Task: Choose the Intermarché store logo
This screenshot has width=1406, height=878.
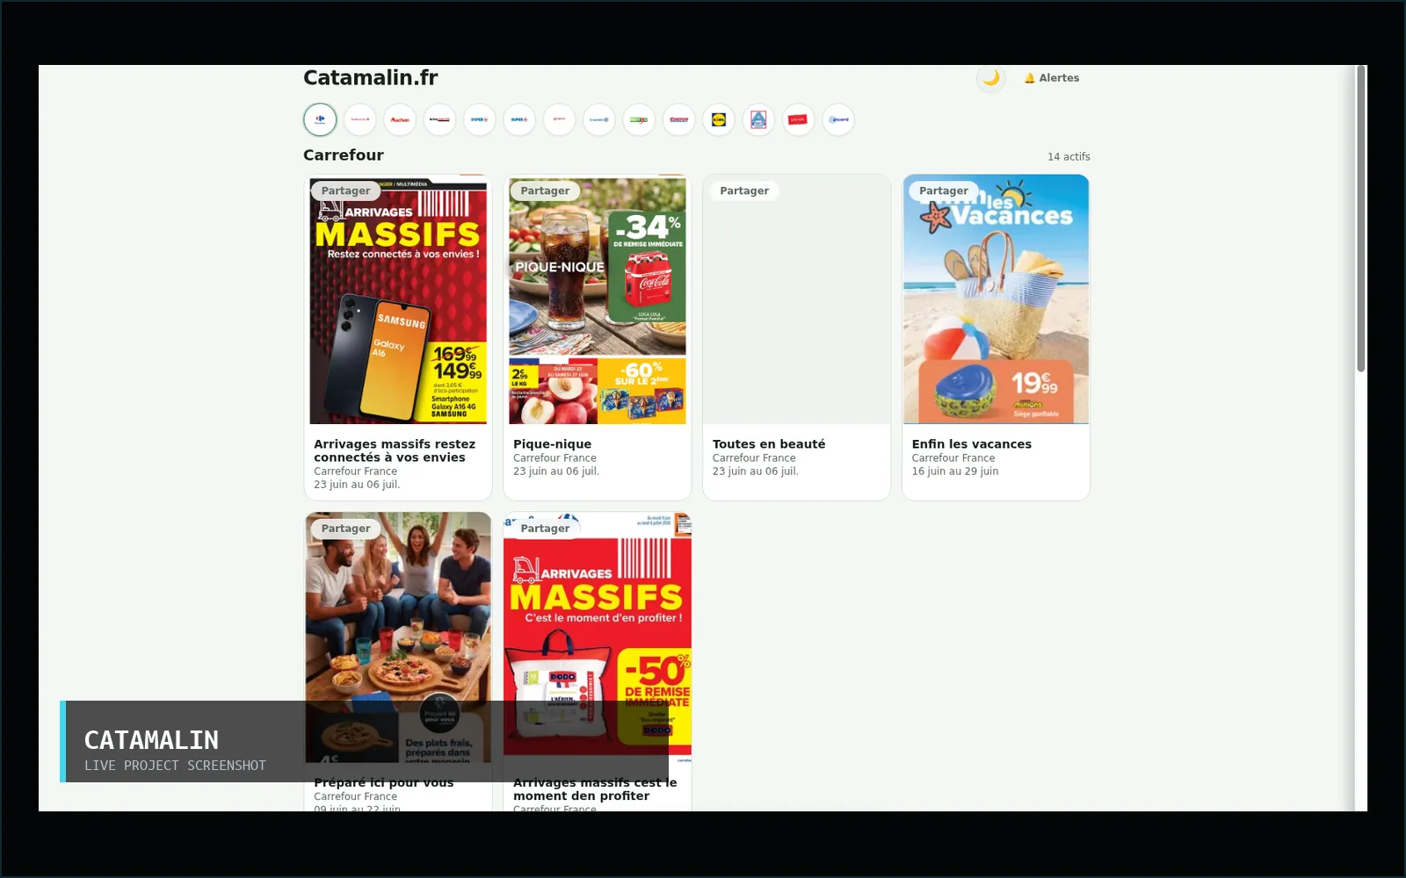Action: [x=439, y=119]
